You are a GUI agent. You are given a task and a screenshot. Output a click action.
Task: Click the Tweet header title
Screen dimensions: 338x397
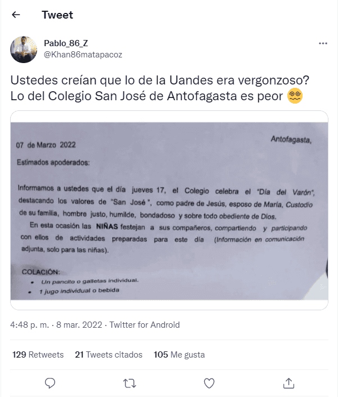pyautogui.click(x=57, y=15)
